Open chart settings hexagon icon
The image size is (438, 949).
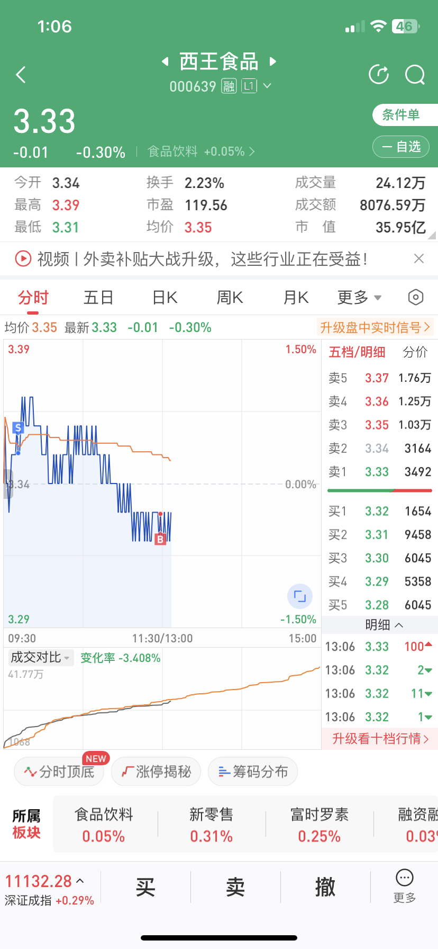point(416,298)
